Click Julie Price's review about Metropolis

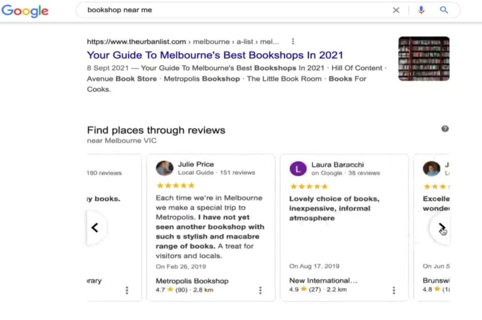[210, 227]
